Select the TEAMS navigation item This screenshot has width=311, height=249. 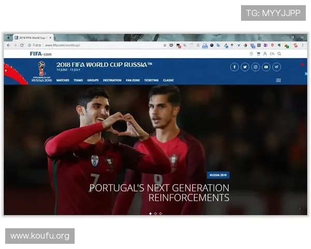click(78, 80)
